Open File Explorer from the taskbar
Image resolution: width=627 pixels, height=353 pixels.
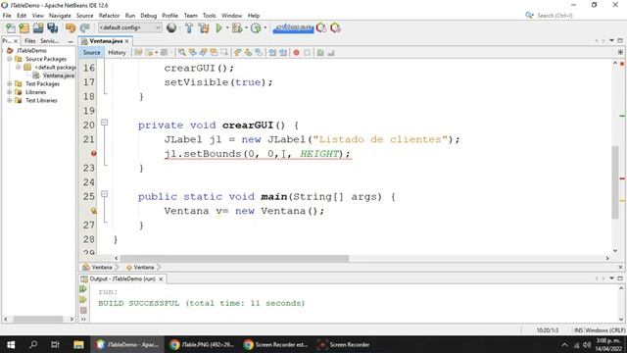point(78,344)
